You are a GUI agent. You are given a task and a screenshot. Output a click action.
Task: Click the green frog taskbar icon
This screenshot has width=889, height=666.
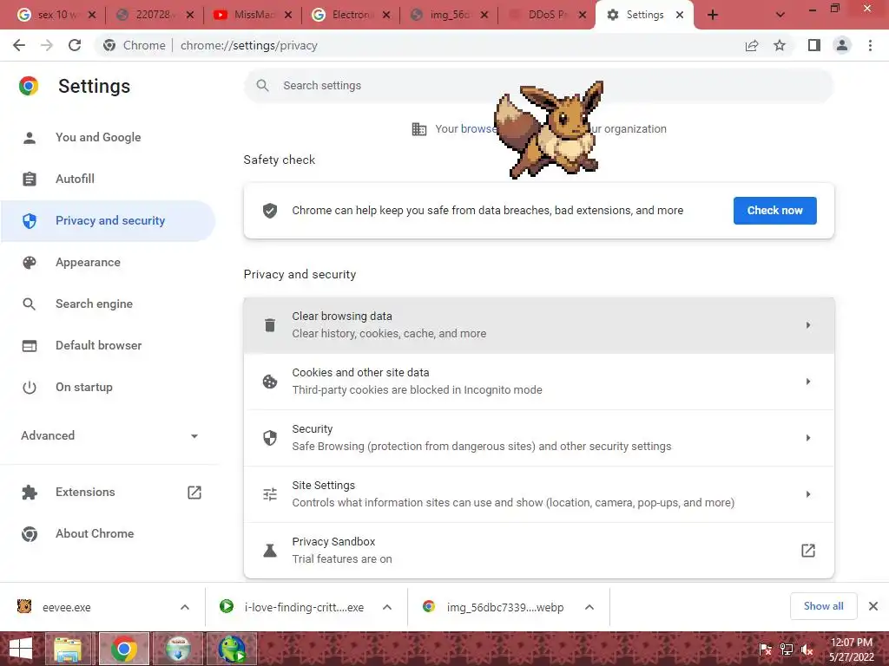(x=233, y=649)
